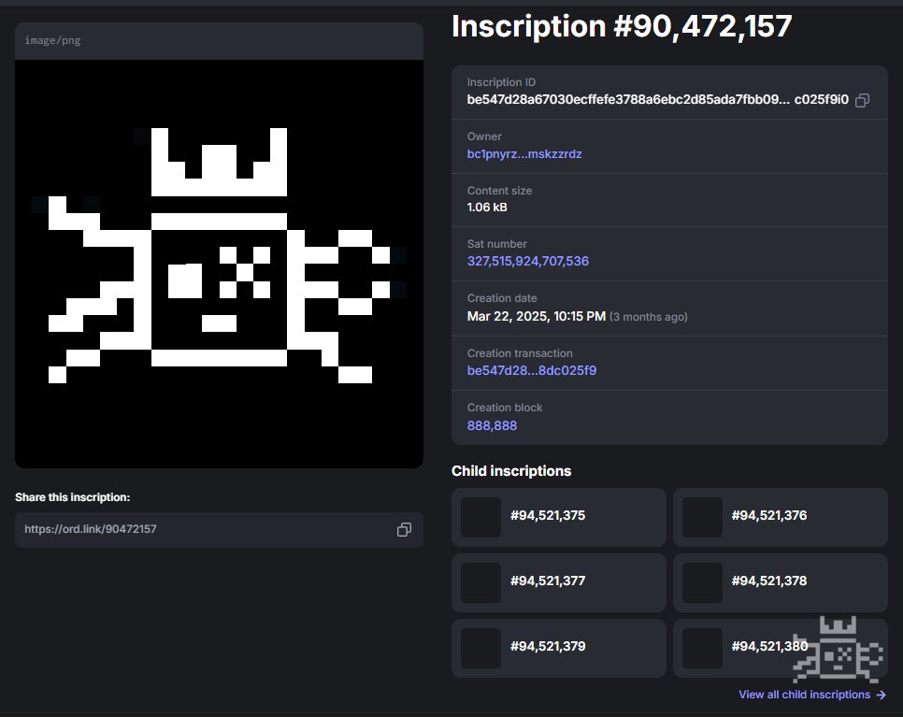Open child inscription #94,521,375

coord(559,517)
